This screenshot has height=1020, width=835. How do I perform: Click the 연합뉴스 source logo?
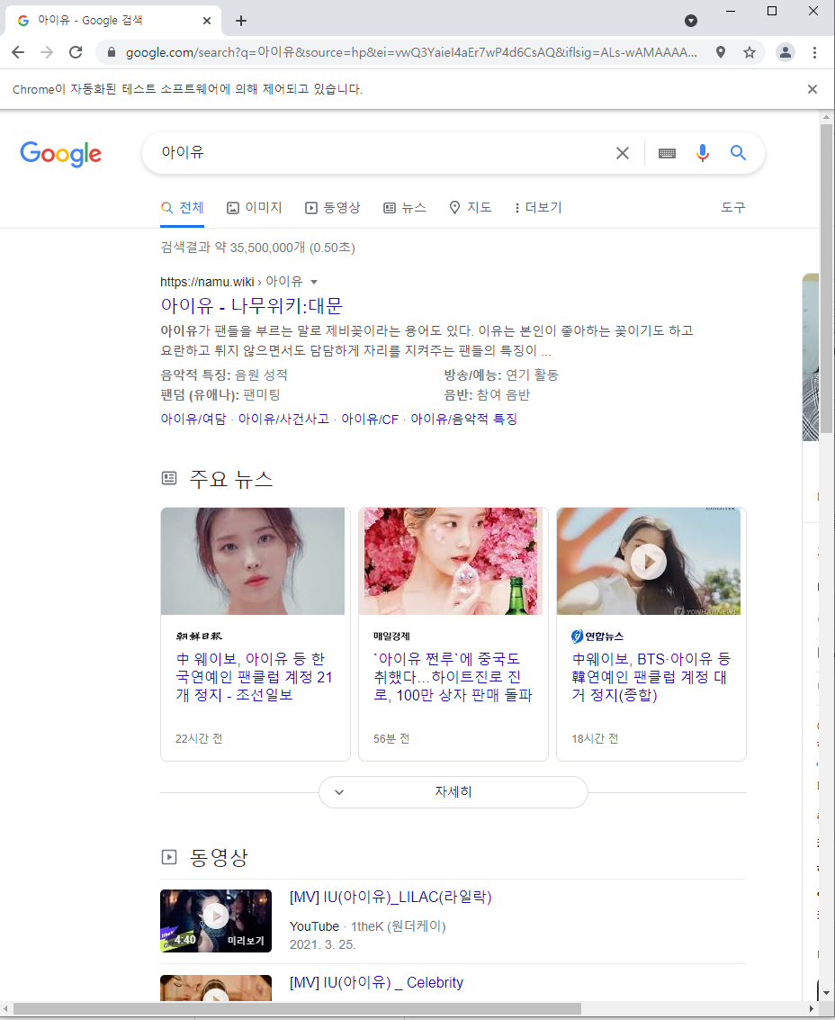[x=597, y=636]
